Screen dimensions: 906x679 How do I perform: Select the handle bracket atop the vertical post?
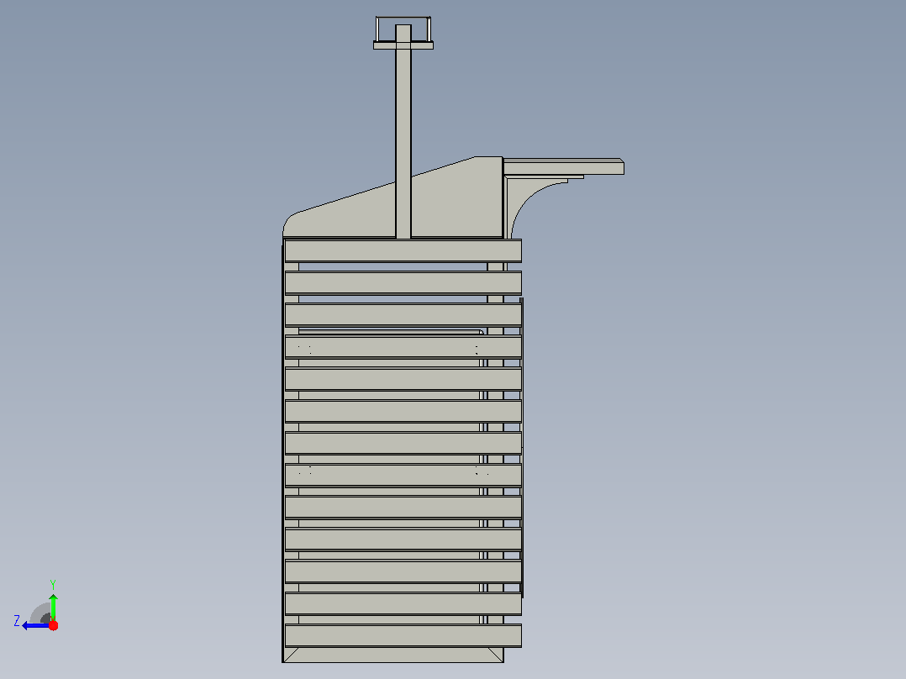[403, 33]
